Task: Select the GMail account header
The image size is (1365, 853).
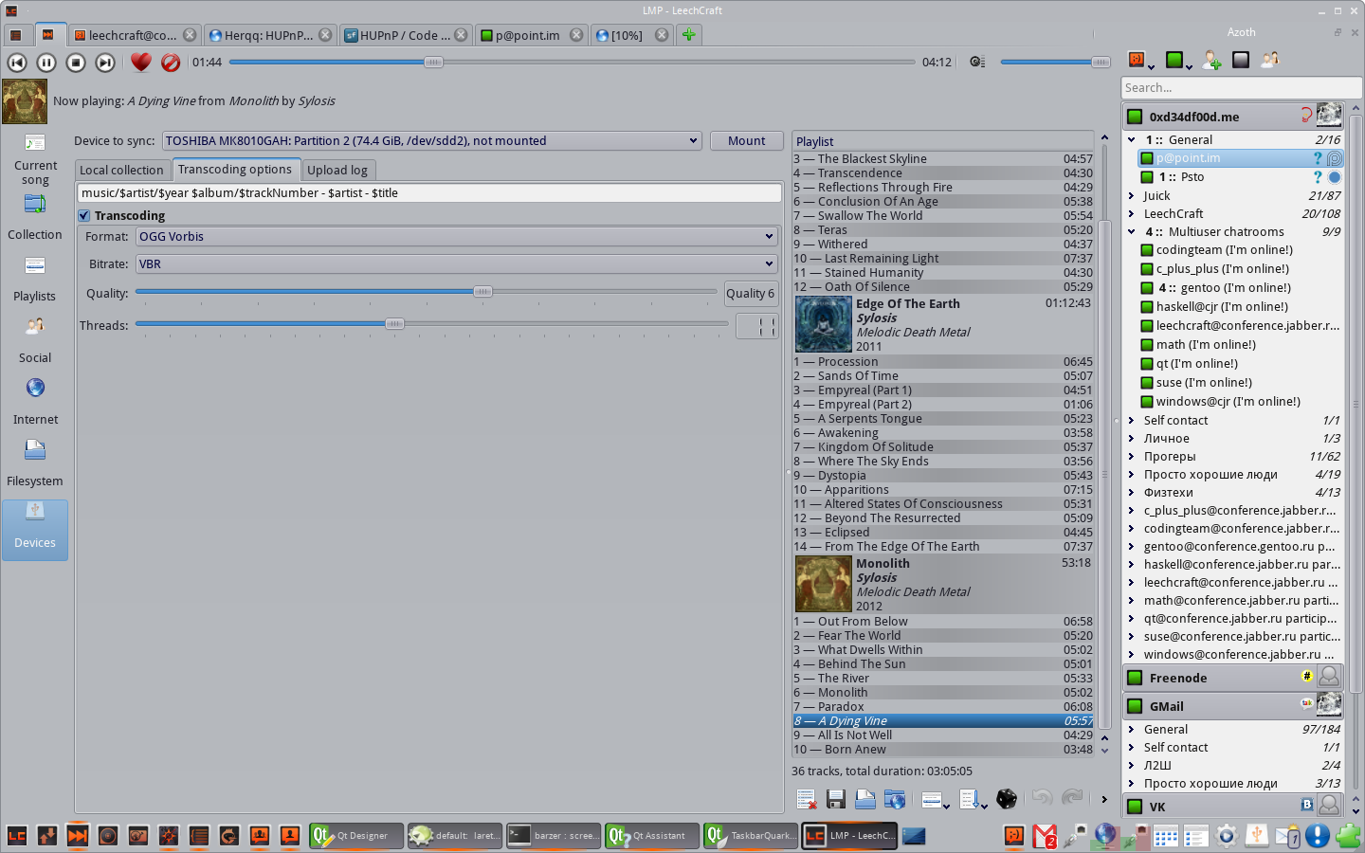Action: point(1234,705)
